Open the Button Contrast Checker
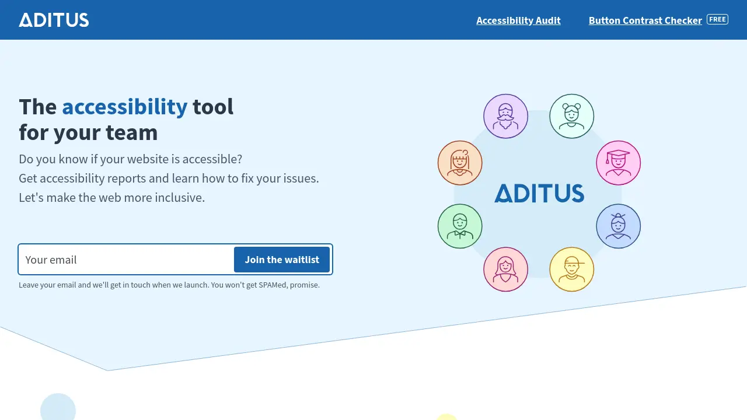 [x=645, y=20]
